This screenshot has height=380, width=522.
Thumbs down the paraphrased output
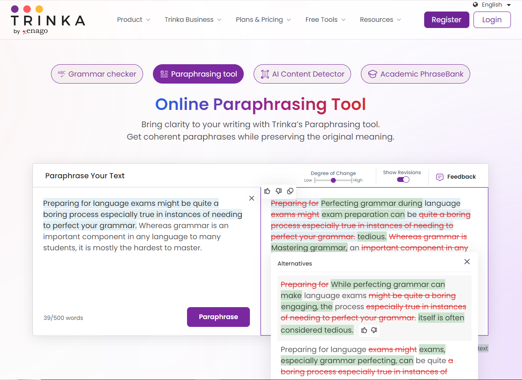coord(279,191)
